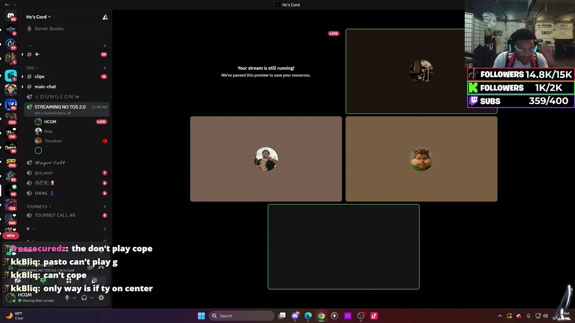Select HCGM in the voice channel list
Screen dimensions: 575x323
[72, 122]
